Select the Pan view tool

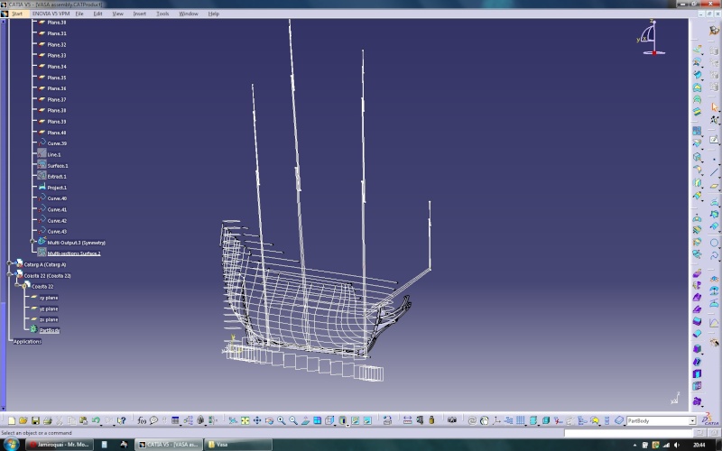(x=257, y=420)
